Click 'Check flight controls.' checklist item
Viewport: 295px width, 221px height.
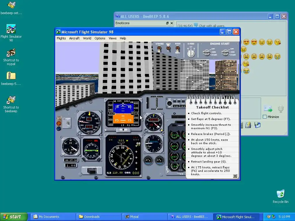coord(206,113)
